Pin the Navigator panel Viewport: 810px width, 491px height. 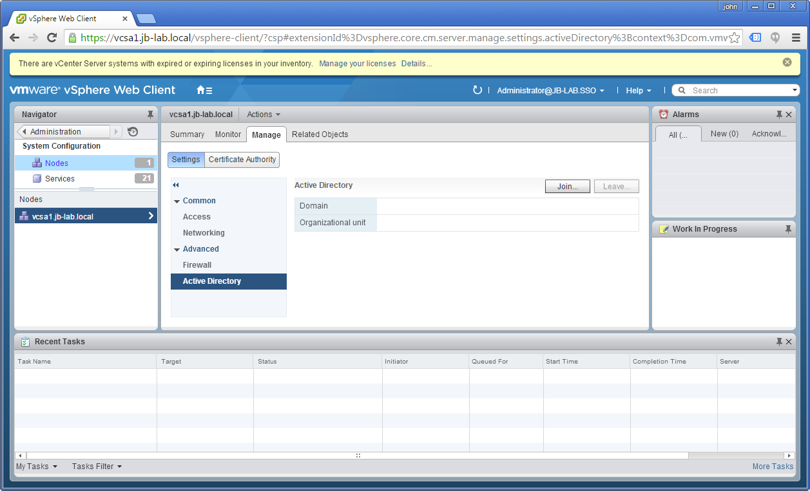(x=151, y=115)
